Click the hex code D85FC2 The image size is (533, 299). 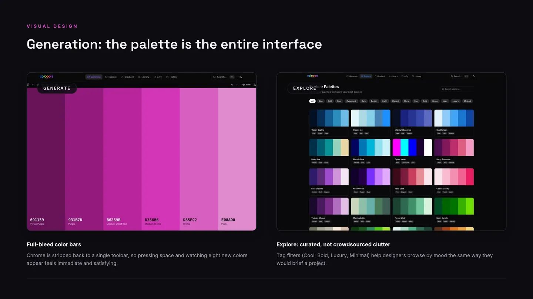pos(190,220)
